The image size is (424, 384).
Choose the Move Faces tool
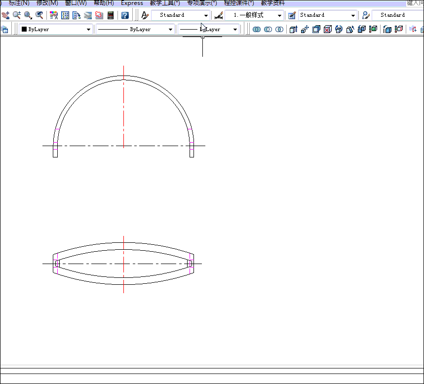(x=305, y=29)
